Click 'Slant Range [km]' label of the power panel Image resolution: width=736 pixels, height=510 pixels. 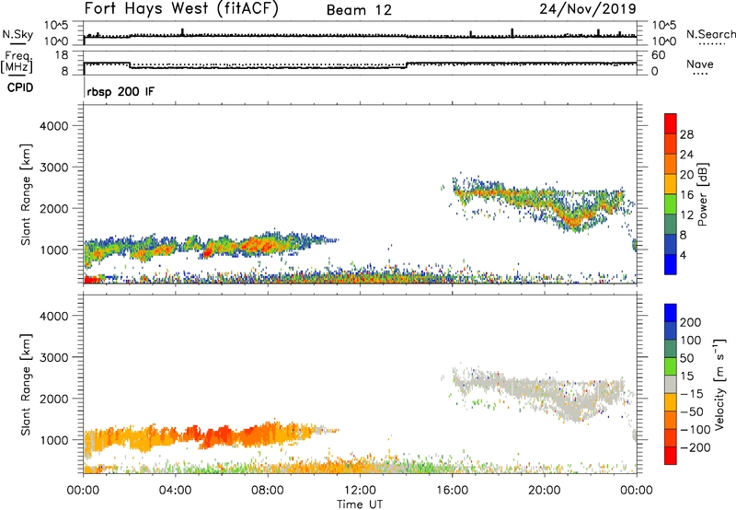click(26, 194)
